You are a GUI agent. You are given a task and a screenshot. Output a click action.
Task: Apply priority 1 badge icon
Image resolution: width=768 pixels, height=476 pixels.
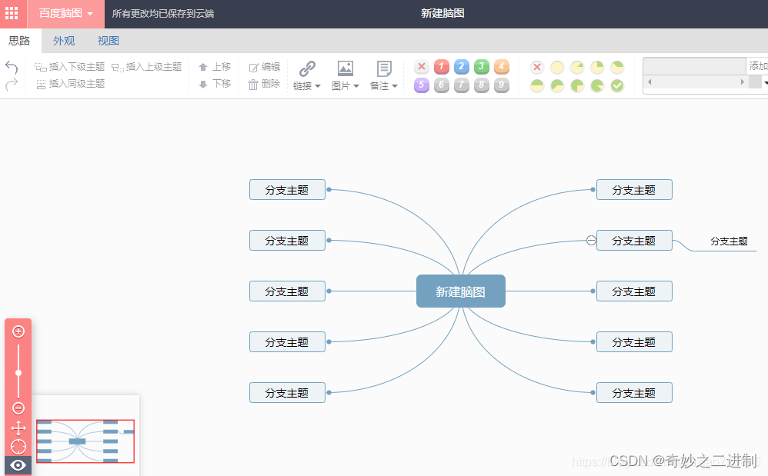pos(441,67)
